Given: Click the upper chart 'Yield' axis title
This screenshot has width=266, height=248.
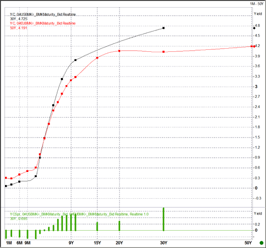Looking at the screenshot, I should pos(258,14).
